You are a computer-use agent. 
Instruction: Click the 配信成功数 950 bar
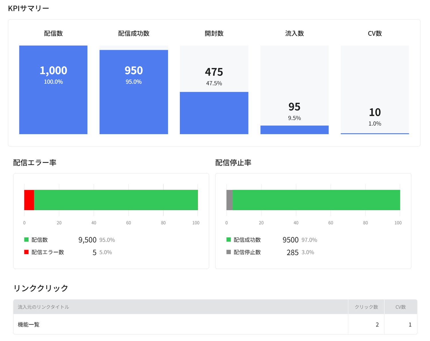tap(134, 92)
